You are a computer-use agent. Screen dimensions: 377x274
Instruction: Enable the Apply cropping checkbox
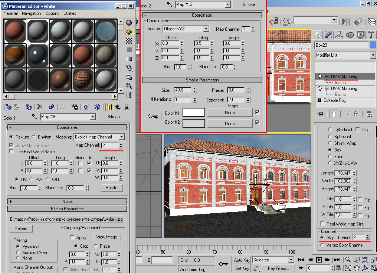coord(72,238)
